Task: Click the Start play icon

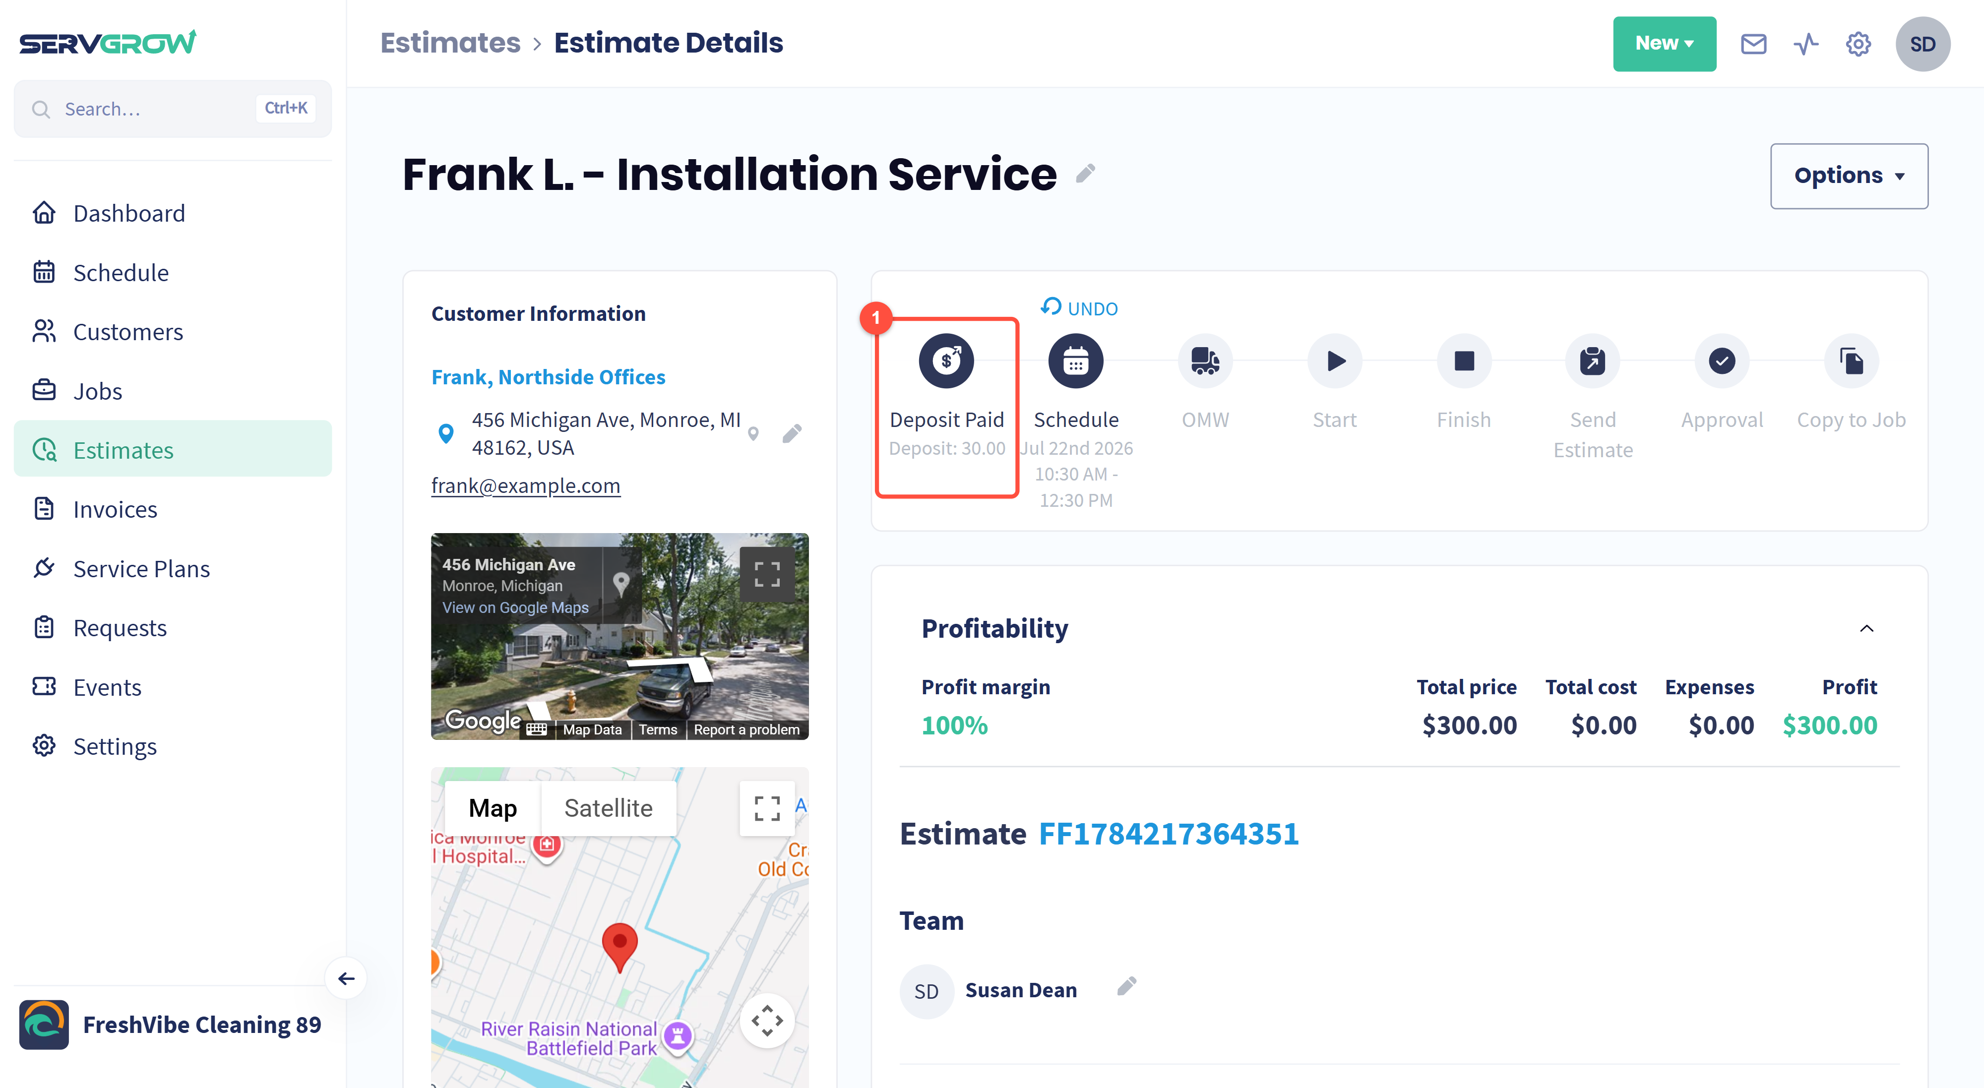Action: pos(1335,361)
